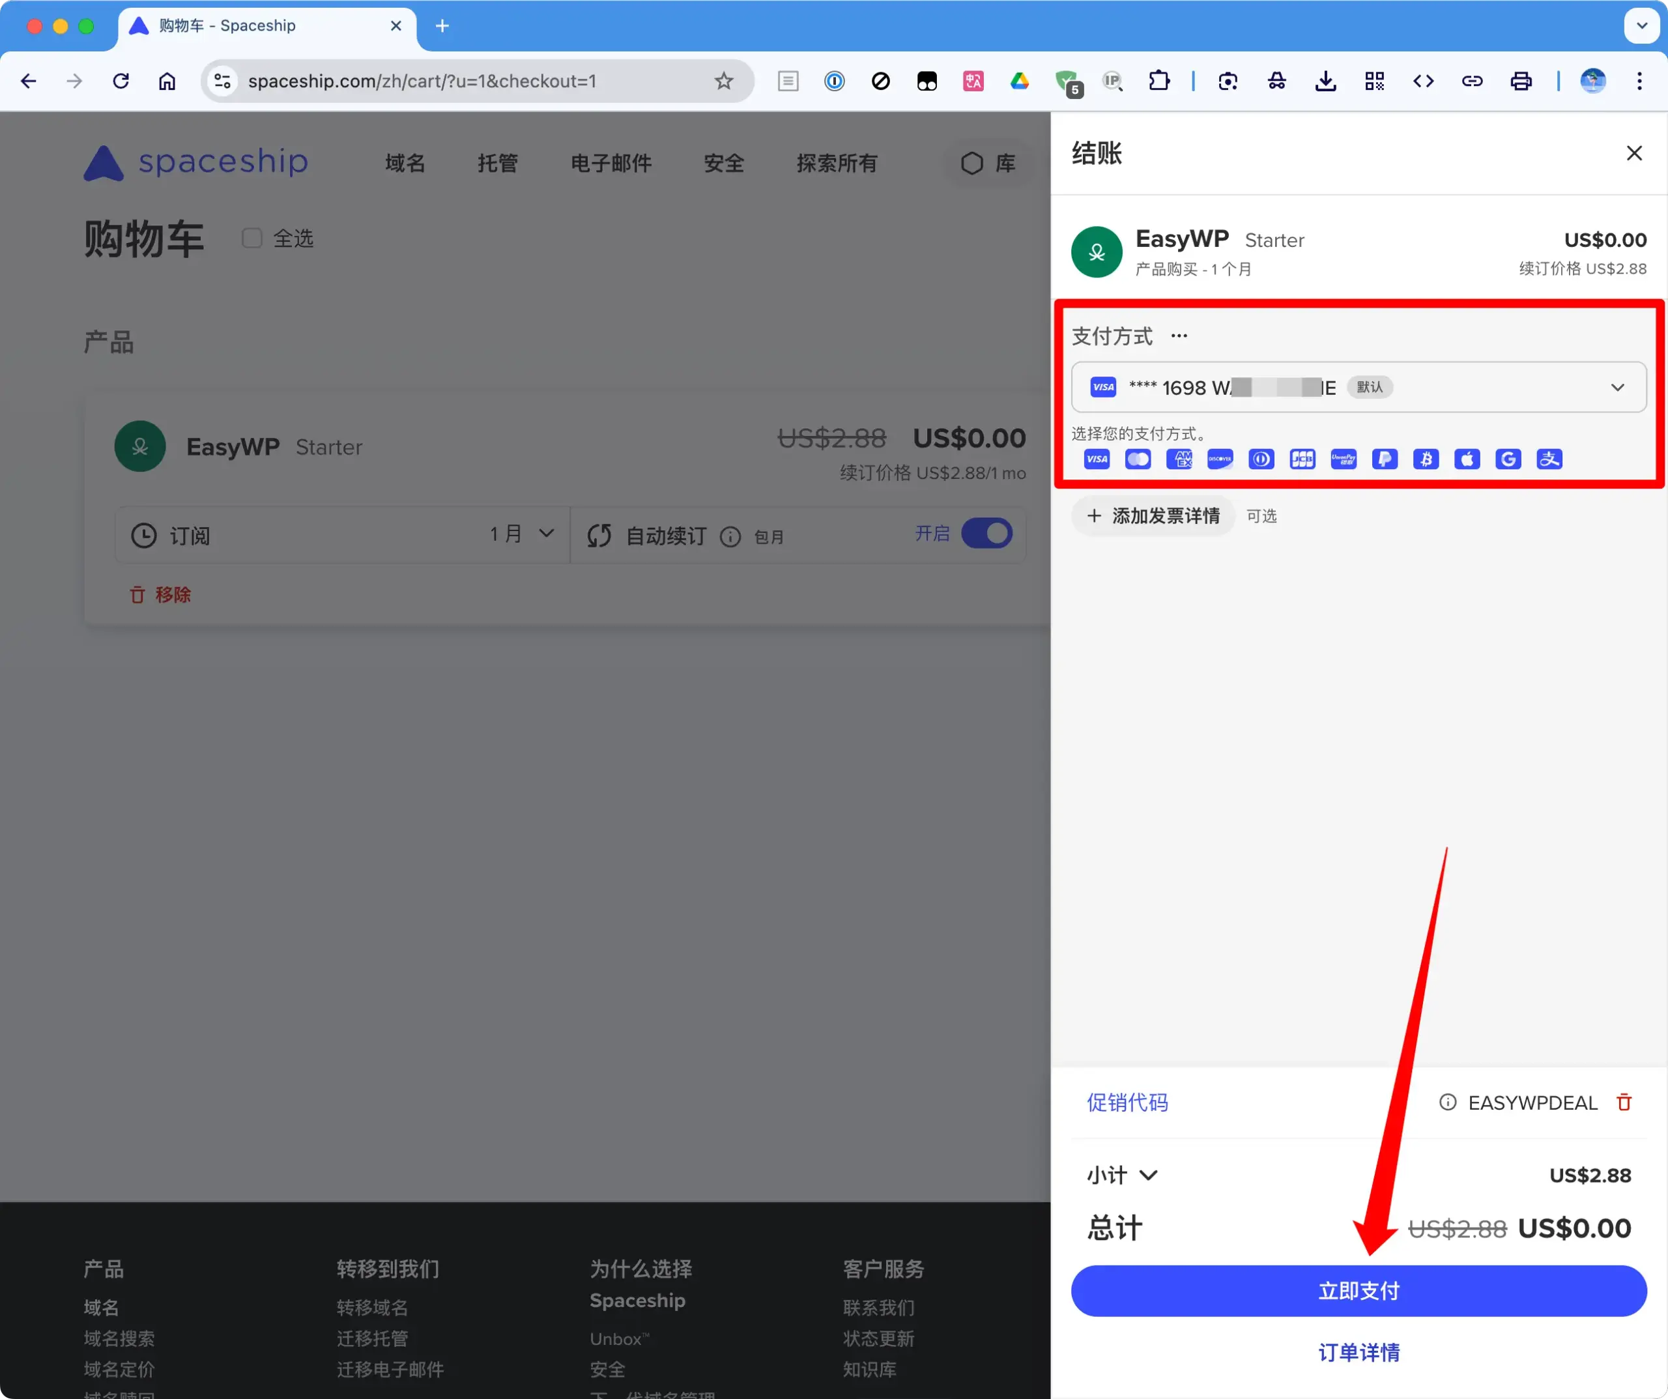Click the translate extension icon

(x=974, y=81)
